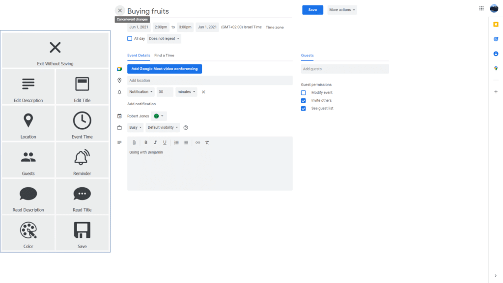Expand the Does not repeat dropdown
The image size is (503, 283).
pos(164,38)
